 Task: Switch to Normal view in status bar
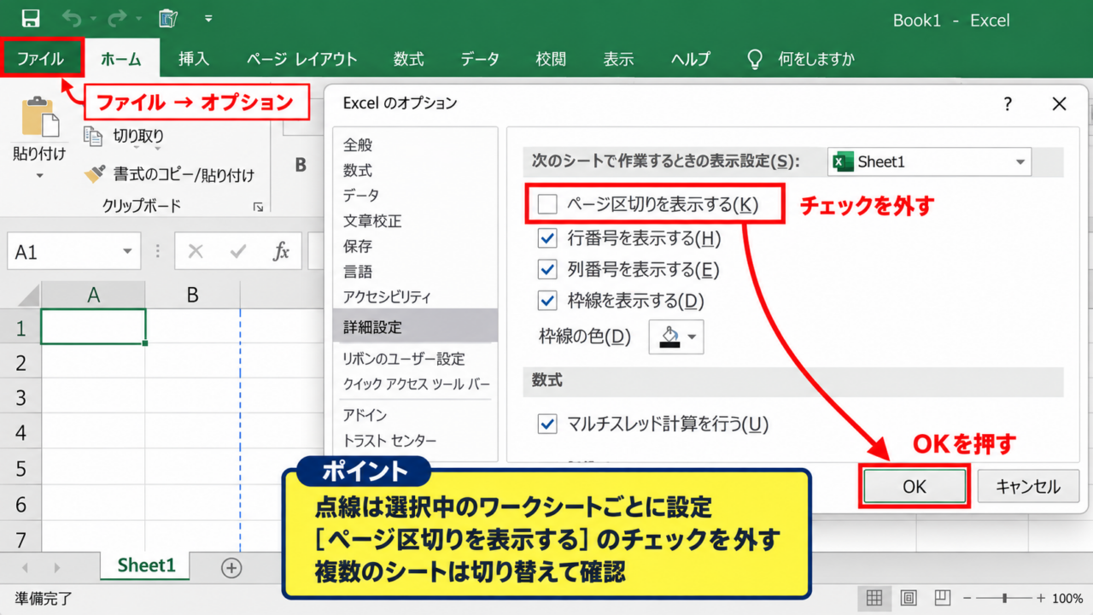874,598
